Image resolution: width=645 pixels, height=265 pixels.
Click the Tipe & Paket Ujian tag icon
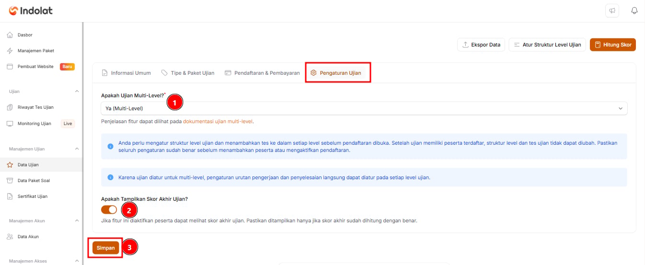pos(164,73)
